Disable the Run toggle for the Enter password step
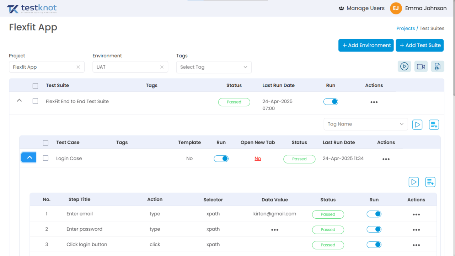Image resolution: width=455 pixels, height=256 pixels. pyautogui.click(x=374, y=229)
